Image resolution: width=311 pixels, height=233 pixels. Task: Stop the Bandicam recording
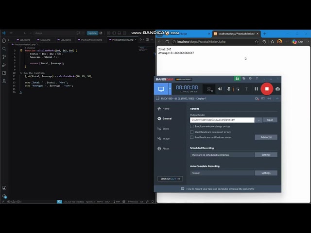(267, 89)
